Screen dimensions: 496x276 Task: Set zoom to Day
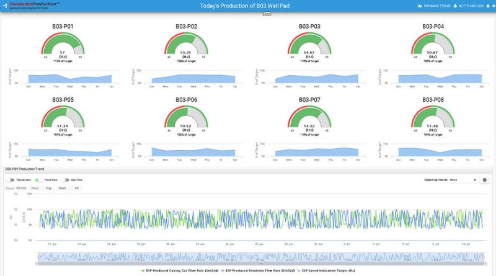tap(49, 188)
